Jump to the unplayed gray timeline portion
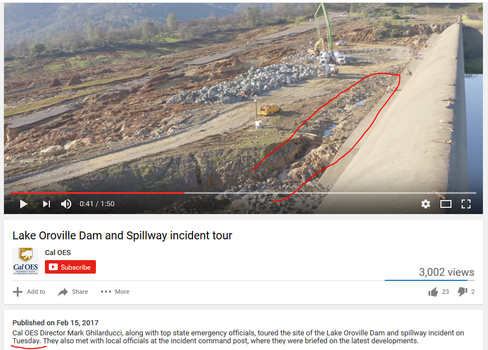Image resolution: width=488 pixels, height=350 pixels. (x=330, y=193)
